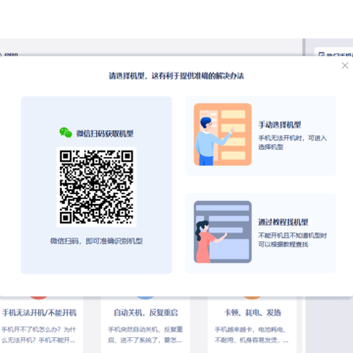Click the manual selection illustration with man
Image resolution: width=353 pixels, height=353 pixels.
(x=223, y=134)
